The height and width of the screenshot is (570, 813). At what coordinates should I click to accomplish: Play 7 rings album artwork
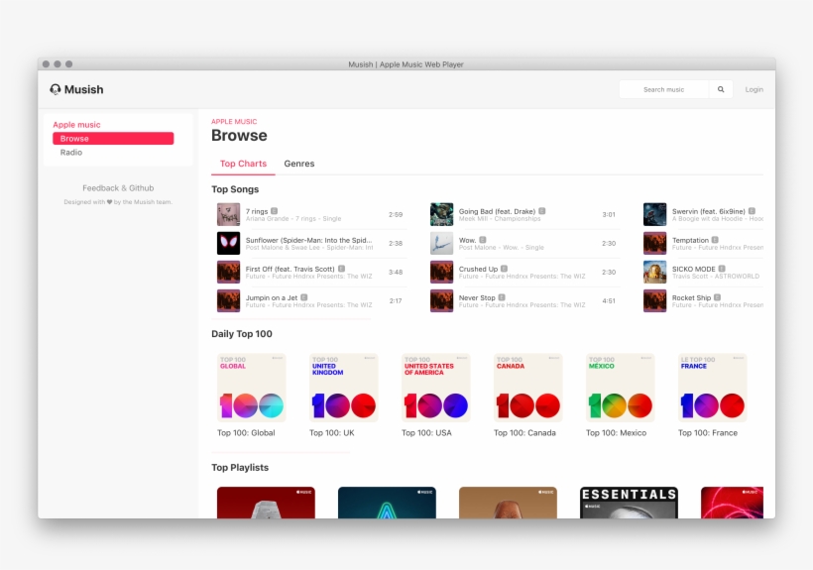pyautogui.click(x=229, y=214)
